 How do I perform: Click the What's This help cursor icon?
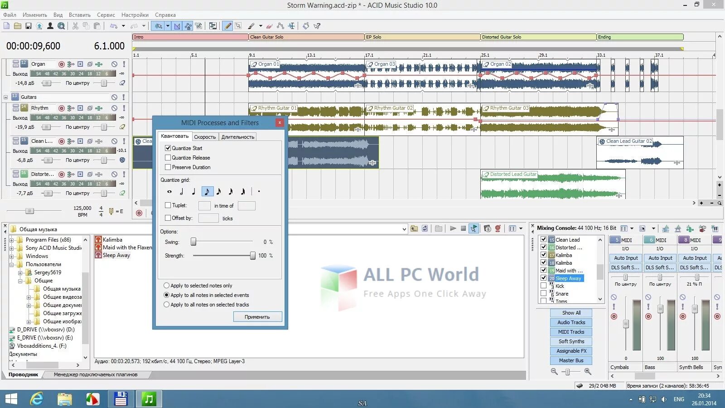point(317,26)
